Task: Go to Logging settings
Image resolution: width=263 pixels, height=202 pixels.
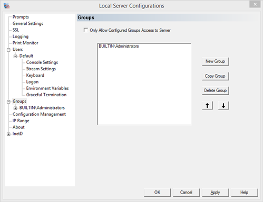Action: pyautogui.click(x=21, y=36)
